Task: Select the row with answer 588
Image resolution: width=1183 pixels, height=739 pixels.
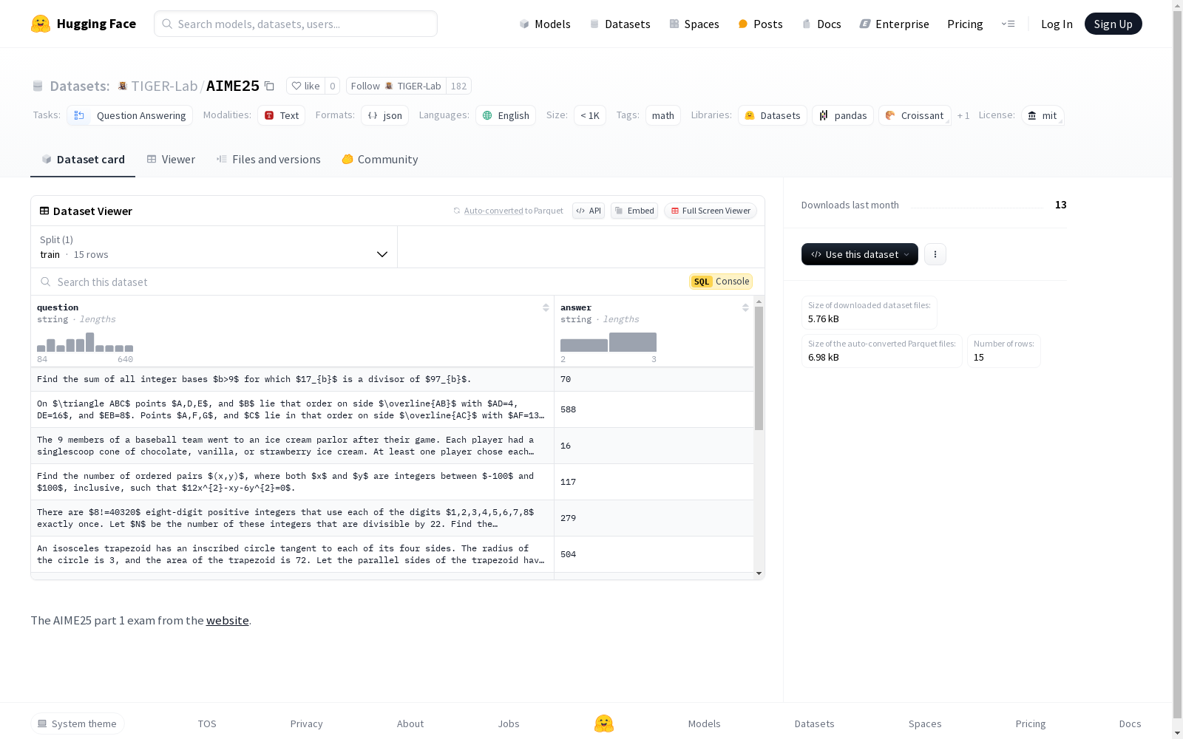Action: tap(393, 409)
